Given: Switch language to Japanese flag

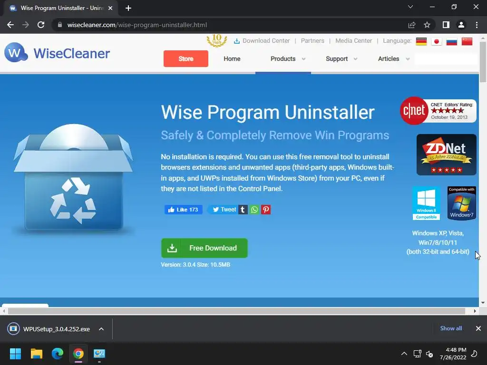Looking at the screenshot, I should pos(437,41).
